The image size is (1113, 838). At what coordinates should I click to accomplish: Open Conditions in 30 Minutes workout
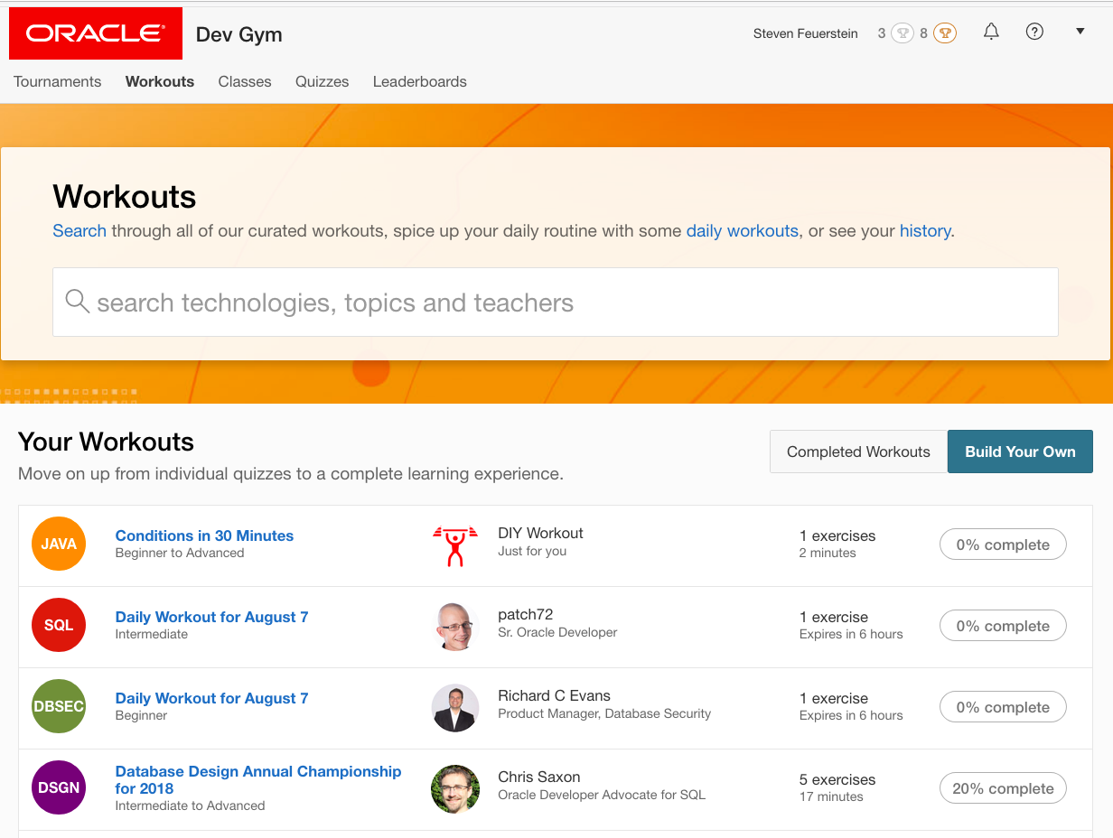(x=204, y=535)
